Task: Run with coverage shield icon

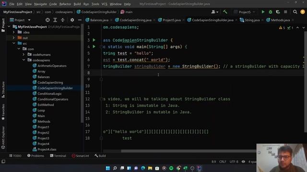Action: [278, 12]
